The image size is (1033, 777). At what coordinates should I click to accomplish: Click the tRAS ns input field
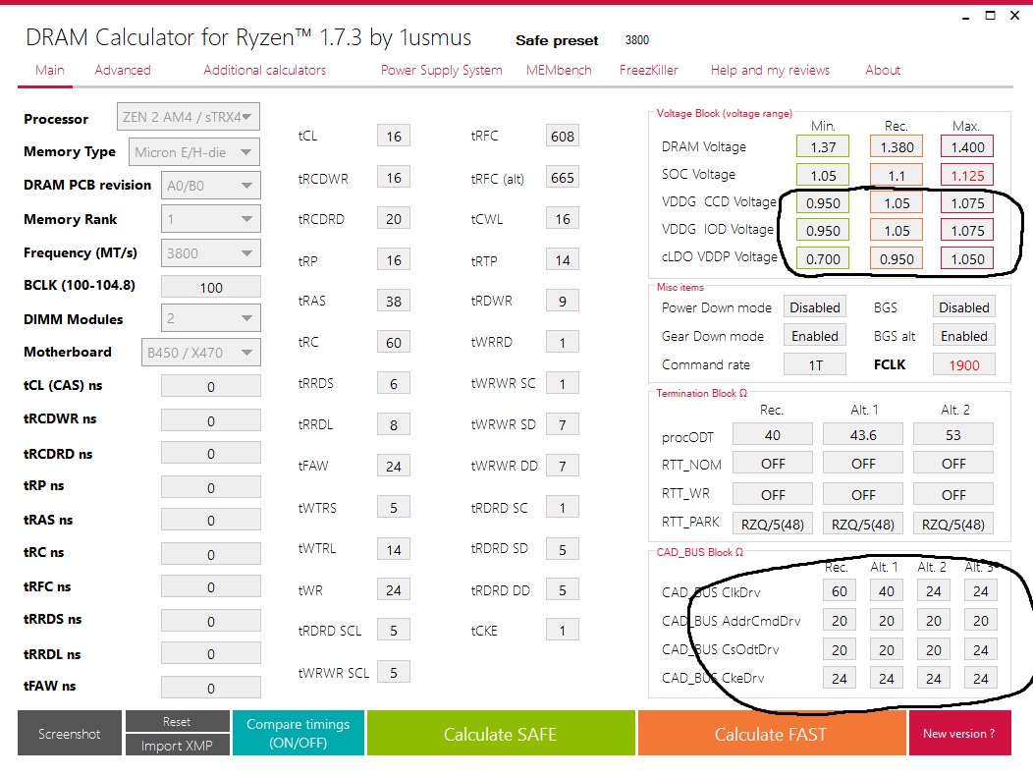pyautogui.click(x=211, y=520)
